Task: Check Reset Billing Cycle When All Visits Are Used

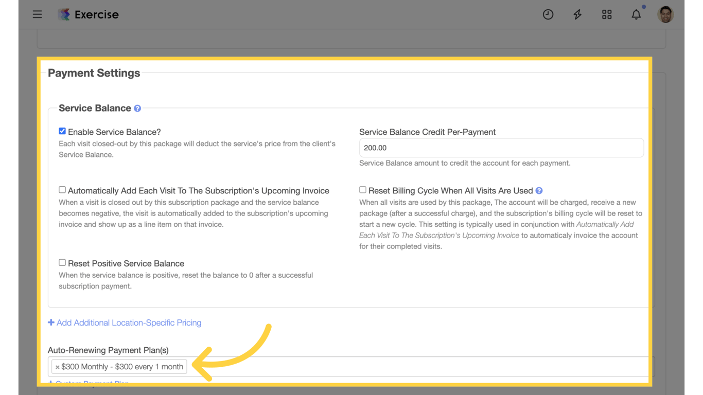Action: (362, 189)
